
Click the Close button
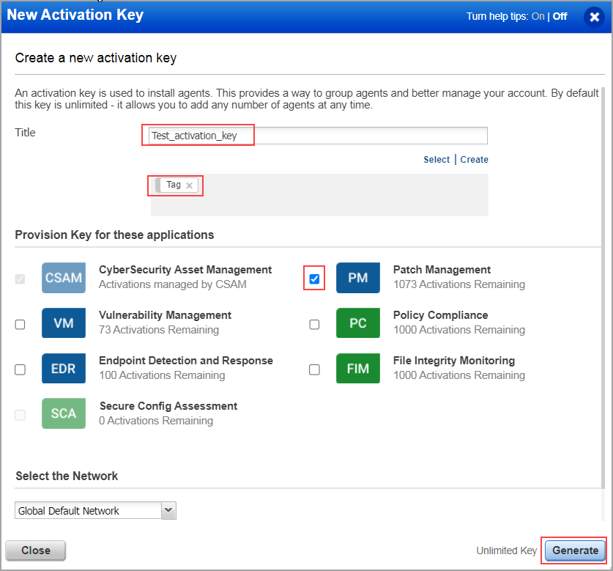click(35, 550)
